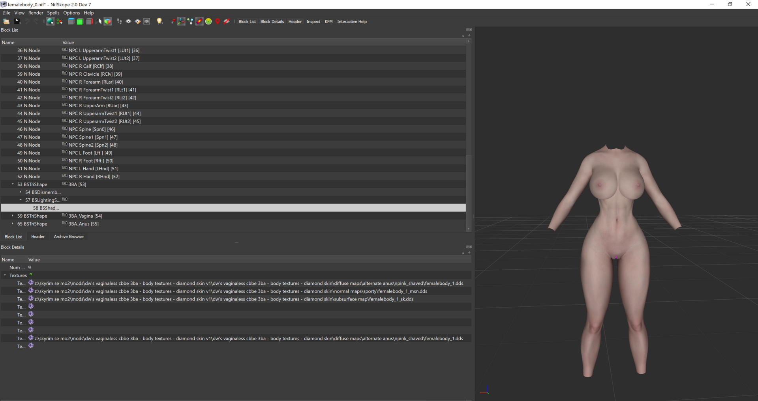Select the object picking sphere cursor tool

[50, 22]
